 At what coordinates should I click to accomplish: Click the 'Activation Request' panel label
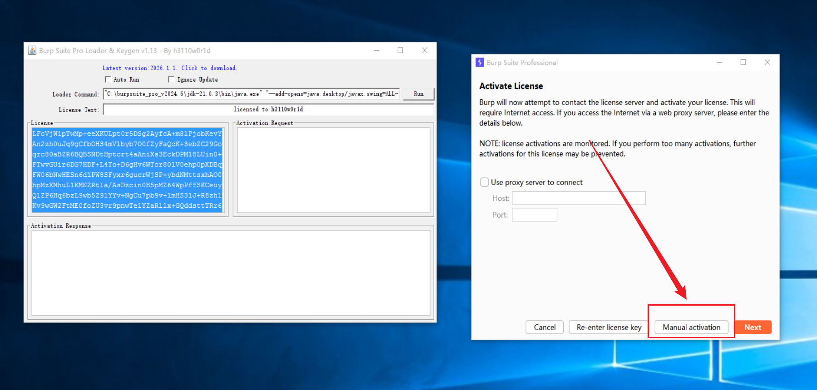click(x=265, y=123)
